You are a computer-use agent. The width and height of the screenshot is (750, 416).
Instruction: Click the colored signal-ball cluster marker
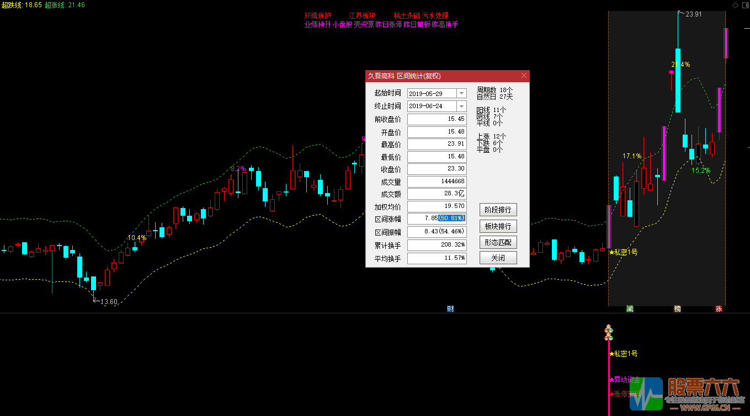click(609, 332)
